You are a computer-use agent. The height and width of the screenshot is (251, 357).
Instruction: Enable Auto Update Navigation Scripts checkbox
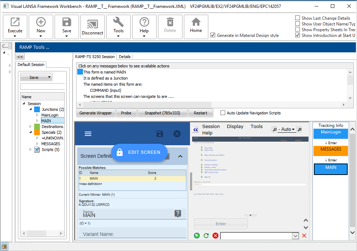click(223, 113)
